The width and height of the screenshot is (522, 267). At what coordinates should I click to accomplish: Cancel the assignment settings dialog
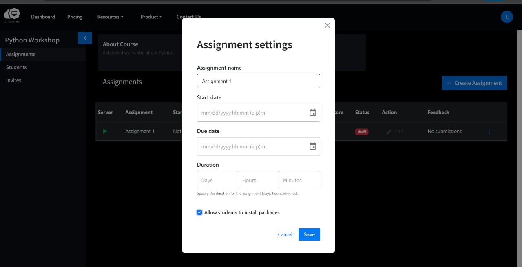click(x=285, y=234)
